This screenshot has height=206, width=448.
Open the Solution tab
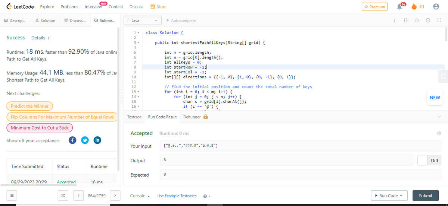(46, 20)
